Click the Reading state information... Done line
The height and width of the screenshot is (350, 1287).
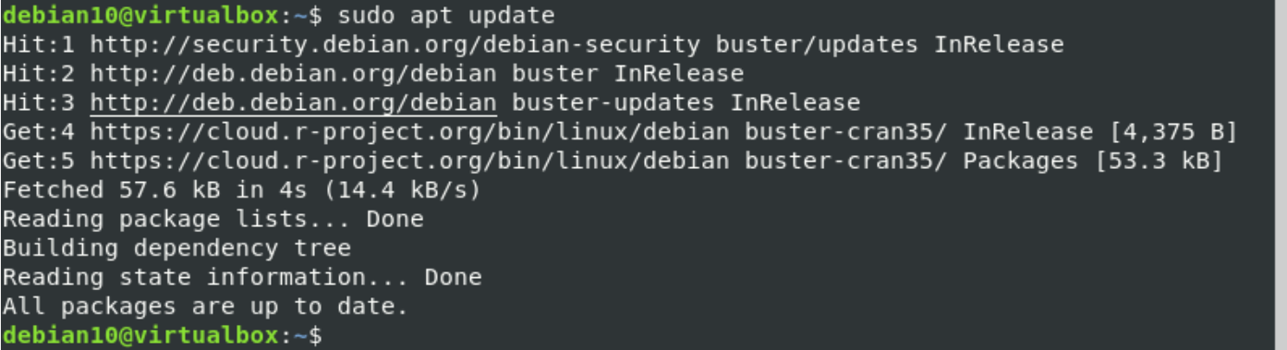243,277
